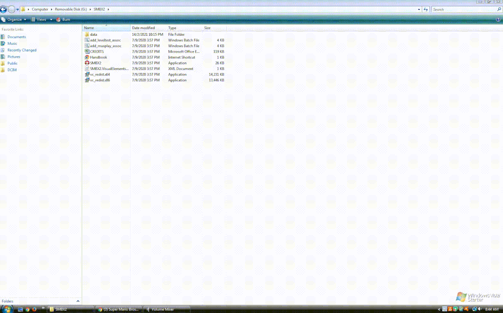The width and height of the screenshot is (503, 313).
Task: Click the Internet Shortcut type cell
Action: tap(182, 57)
